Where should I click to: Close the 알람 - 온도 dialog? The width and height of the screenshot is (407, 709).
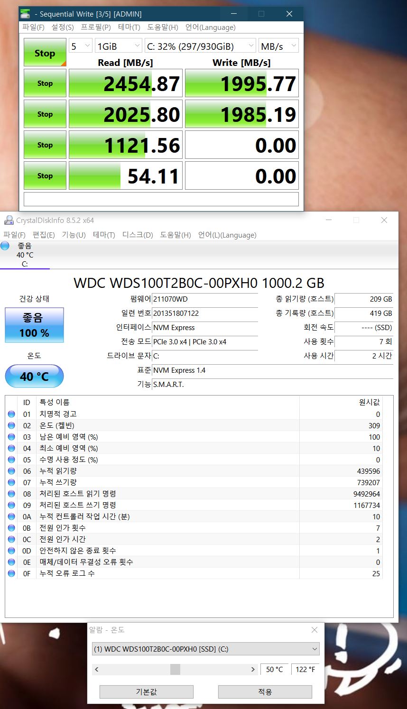pos(314,630)
